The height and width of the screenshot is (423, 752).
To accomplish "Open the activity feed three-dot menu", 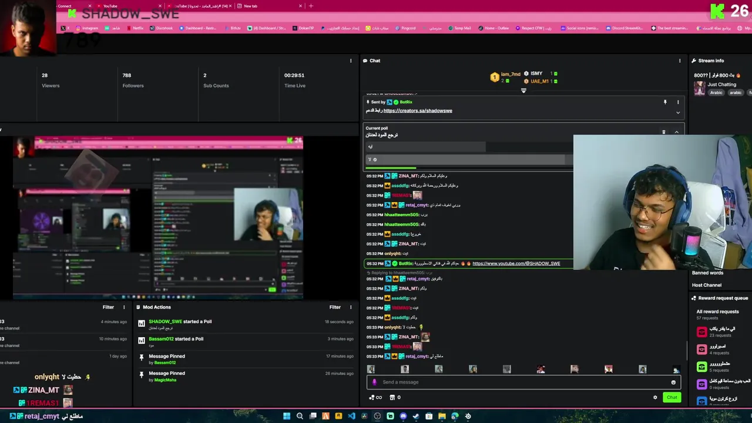I will pyautogui.click(x=123, y=307).
